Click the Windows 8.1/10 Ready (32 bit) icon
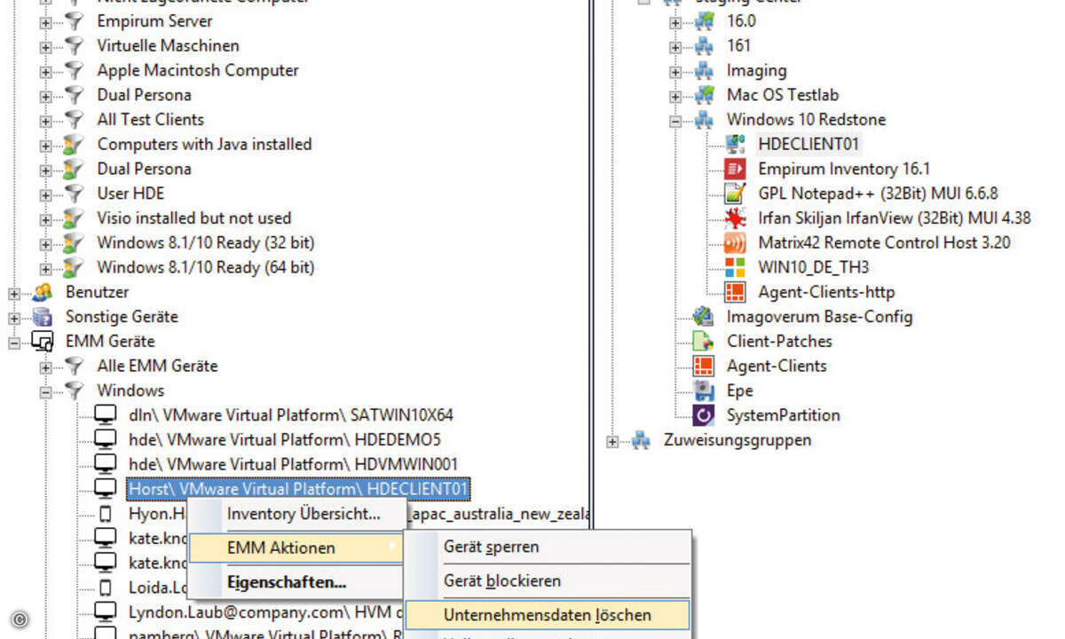Screen dimensions: 1065x639 [x=75, y=242]
